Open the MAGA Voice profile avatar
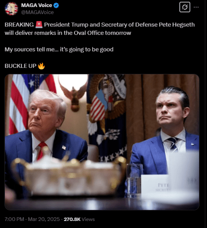The height and width of the screenshot is (228, 207). click(x=11, y=9)
